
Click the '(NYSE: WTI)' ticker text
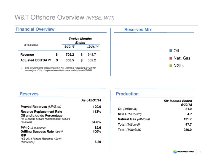click(x=100, y=18)
